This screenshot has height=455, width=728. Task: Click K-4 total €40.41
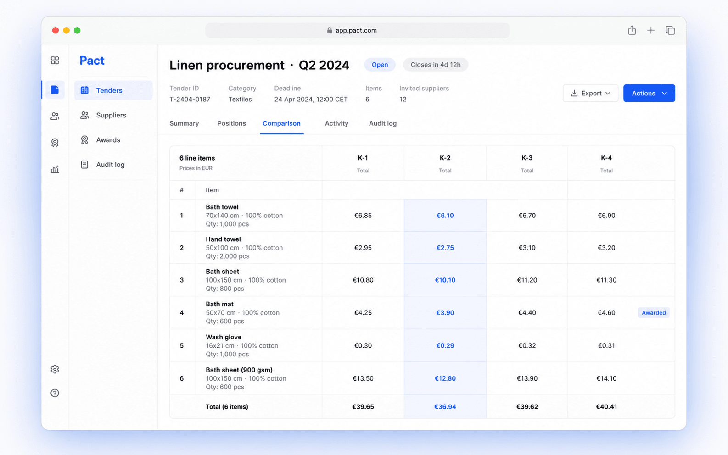click(606, 407)
